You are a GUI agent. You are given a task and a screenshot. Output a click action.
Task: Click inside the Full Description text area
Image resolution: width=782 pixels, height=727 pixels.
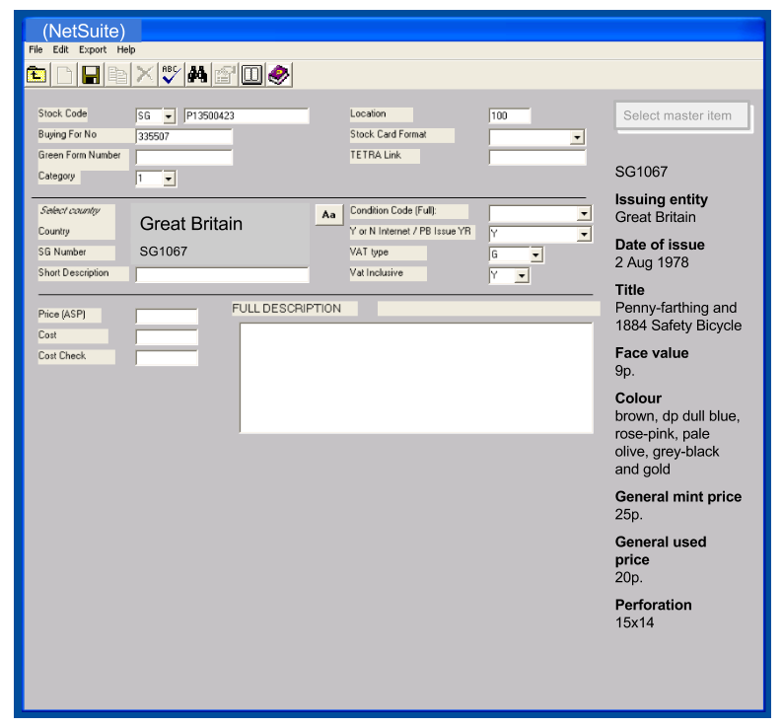click(416, 378)
